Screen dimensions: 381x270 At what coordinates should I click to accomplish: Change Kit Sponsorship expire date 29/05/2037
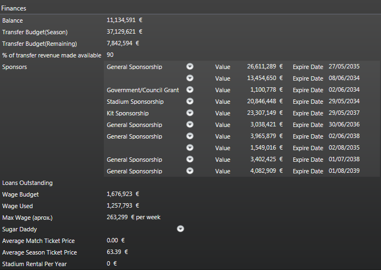pyautogui.click(x=344, y=113)
